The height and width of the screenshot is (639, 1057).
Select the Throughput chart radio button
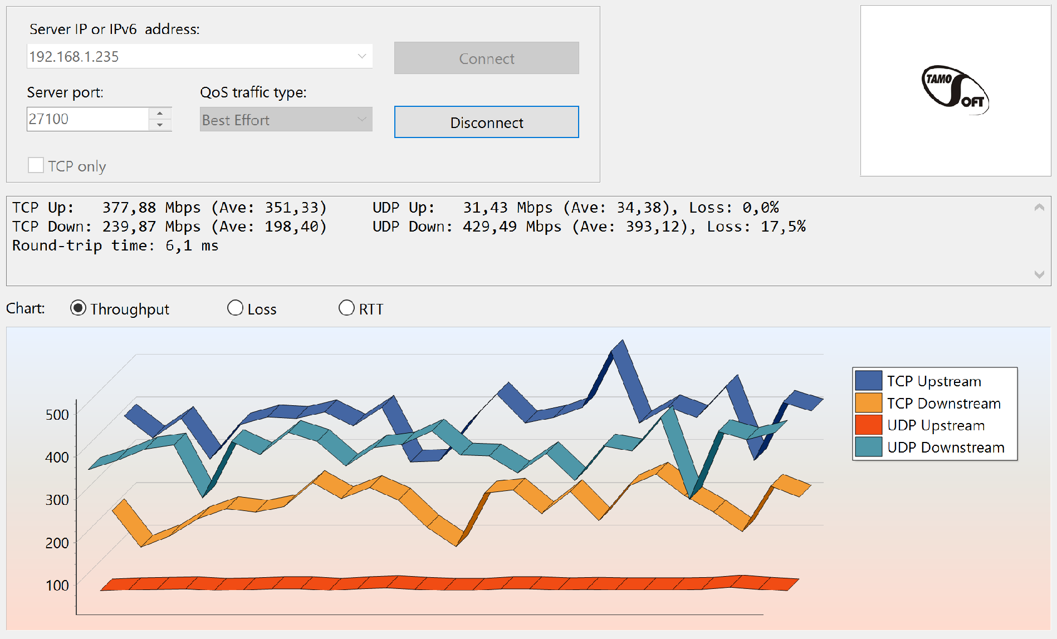click(x=78, y=308)
